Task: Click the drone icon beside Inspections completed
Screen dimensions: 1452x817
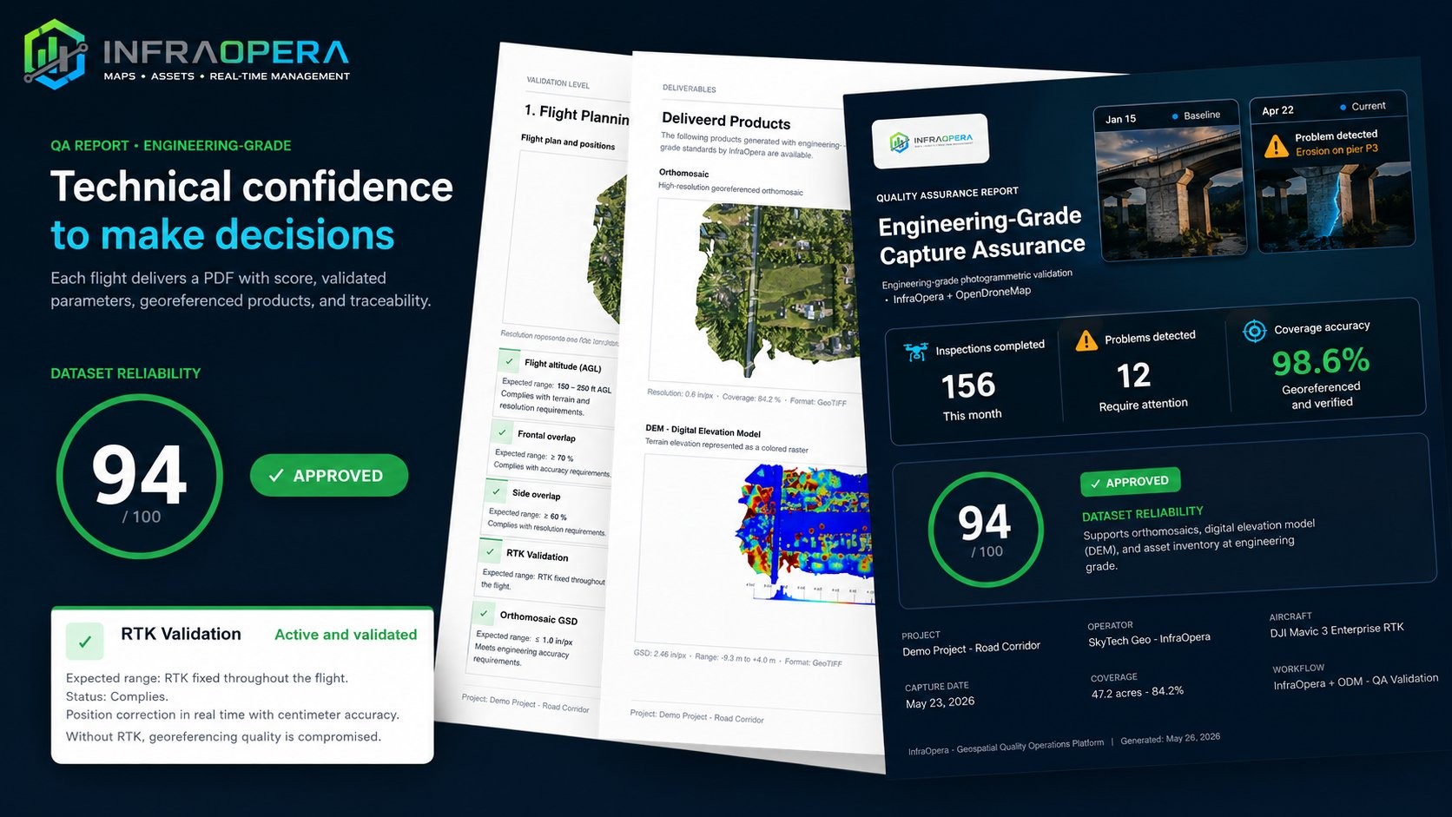Action: 915,352
